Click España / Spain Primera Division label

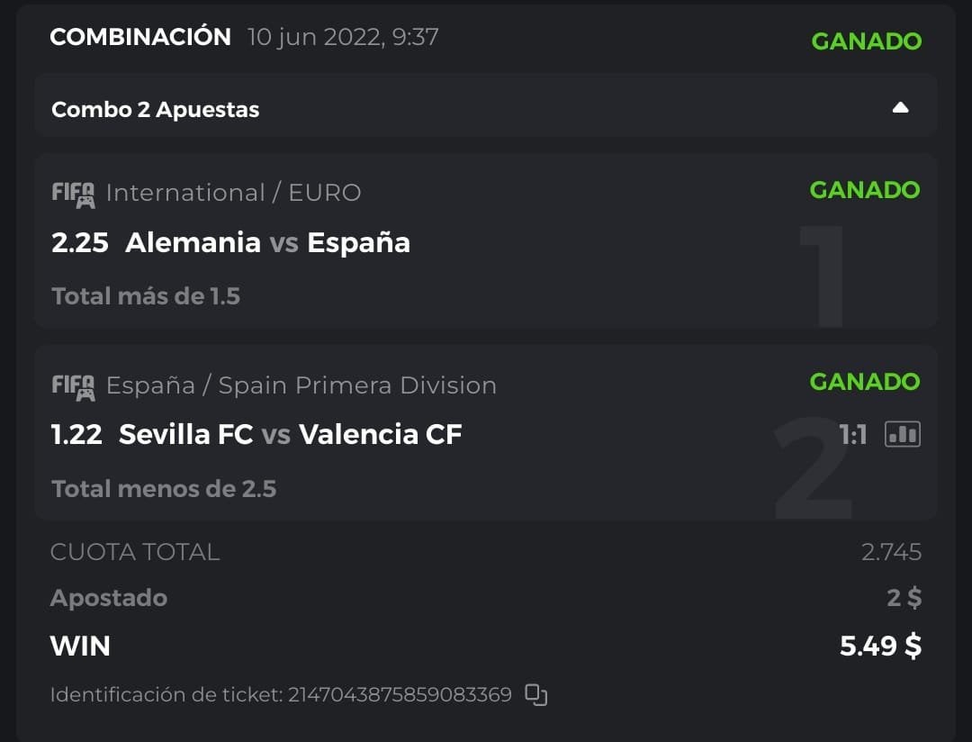point(301,385)
